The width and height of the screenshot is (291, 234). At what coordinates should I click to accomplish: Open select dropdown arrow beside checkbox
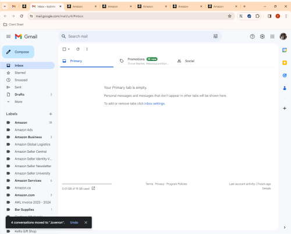click(x=69, y=49)
